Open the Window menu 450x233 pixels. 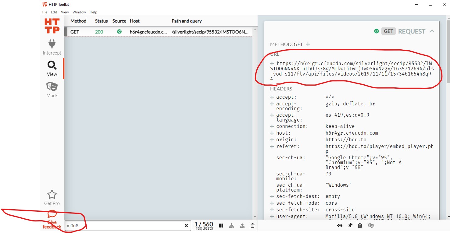point(79,12)
